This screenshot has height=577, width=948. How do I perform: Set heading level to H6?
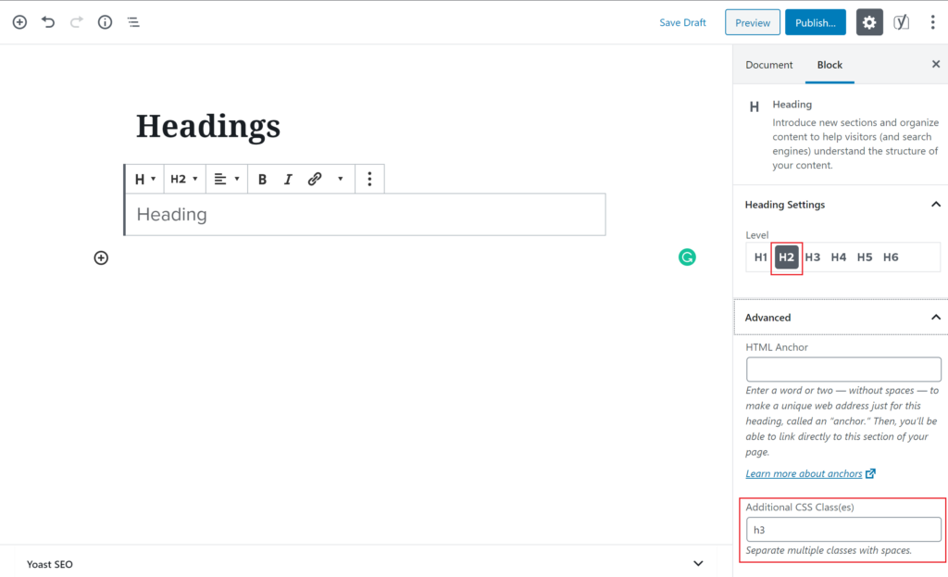click(891, 257)
